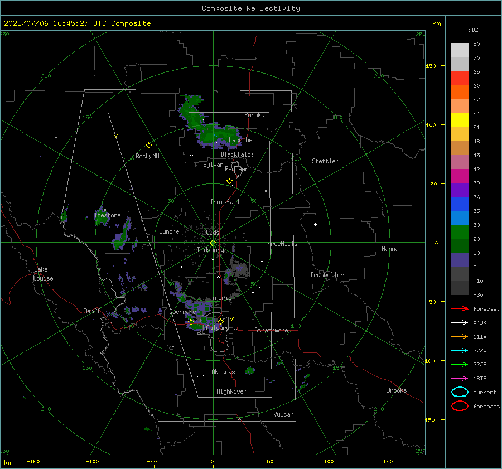Select the RedDeer label
Viewport: 502px width, 469px height.
pyautogui.click(x=236, y=169)
